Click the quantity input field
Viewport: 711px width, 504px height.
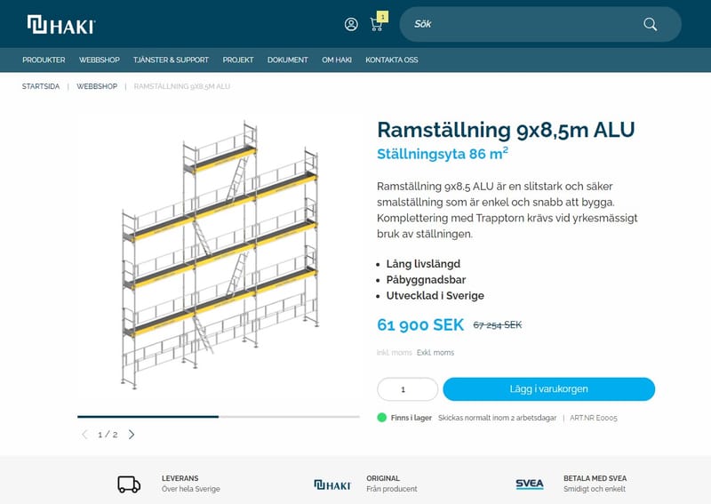(407, 389)
